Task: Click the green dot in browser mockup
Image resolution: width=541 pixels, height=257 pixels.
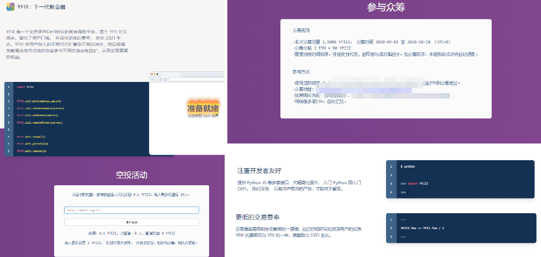Action: pos(157,74)
